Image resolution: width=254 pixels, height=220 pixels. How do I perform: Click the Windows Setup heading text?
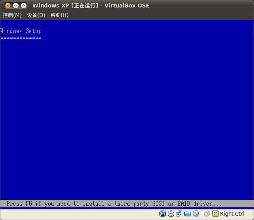point(21,31)
